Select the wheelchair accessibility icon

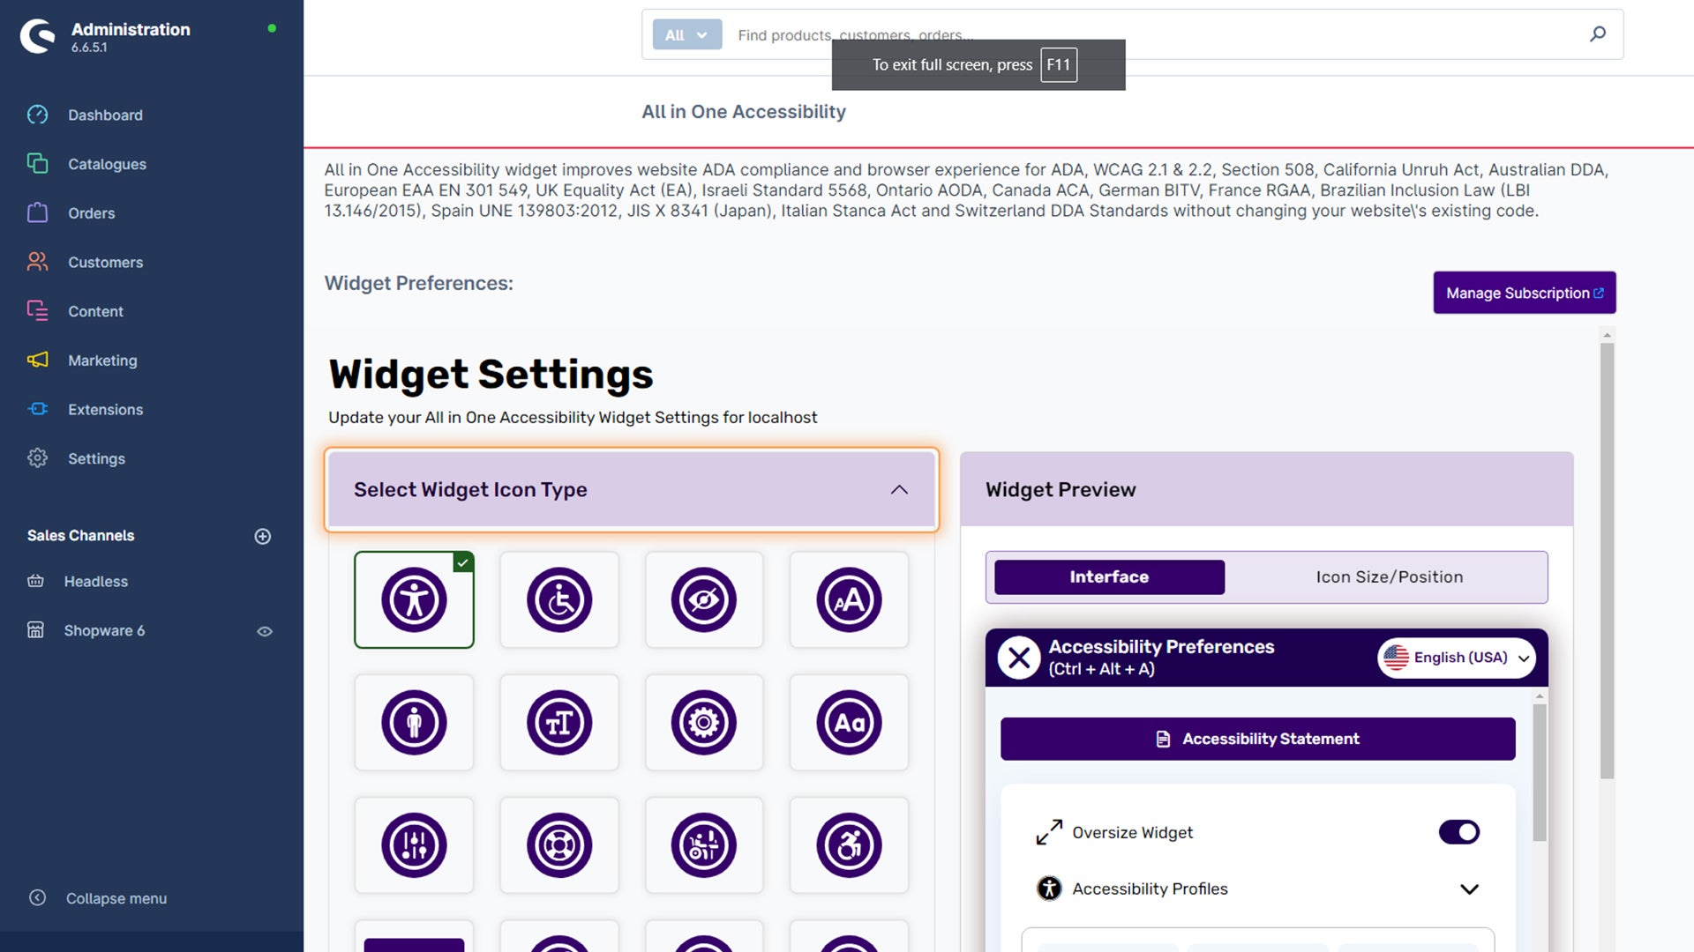[x=558, y=599]
